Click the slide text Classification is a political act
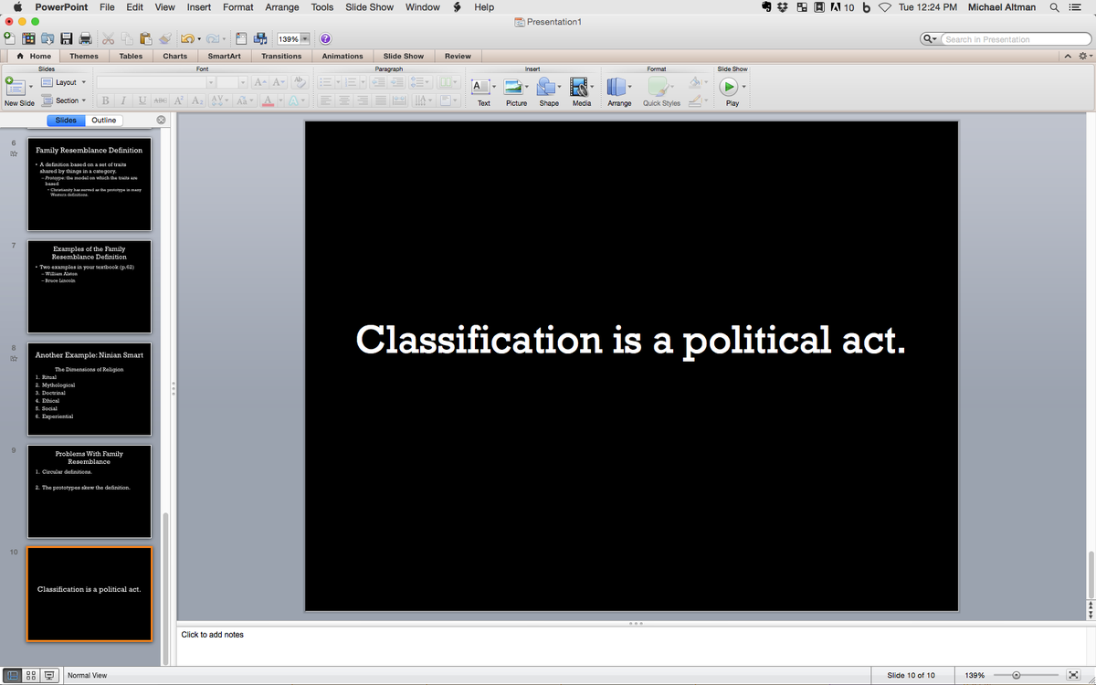Viewport: 1096px width, 685px height. [x=631, y=340]
